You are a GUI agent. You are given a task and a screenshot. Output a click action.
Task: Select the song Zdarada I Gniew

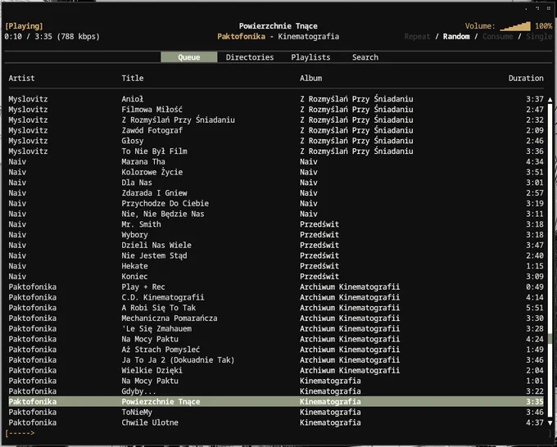pos(276,192)
